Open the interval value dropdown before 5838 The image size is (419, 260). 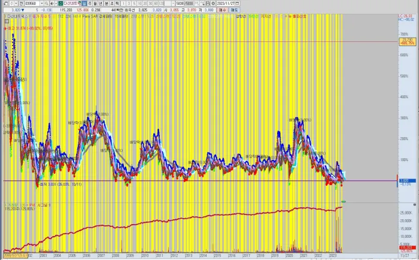tap(173, 4)
